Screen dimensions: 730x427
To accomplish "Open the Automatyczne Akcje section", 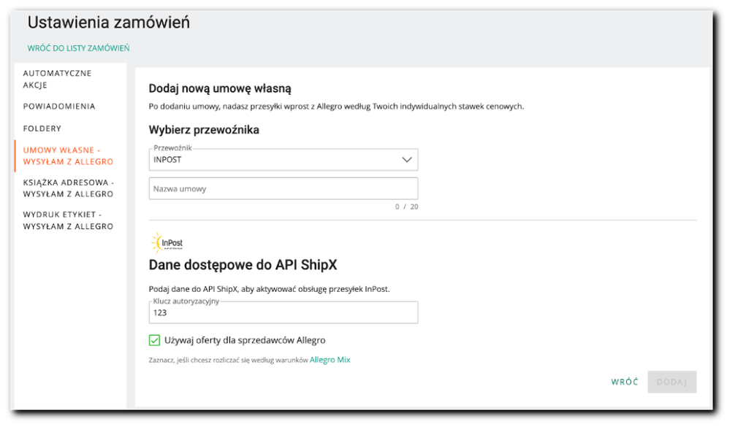I will click(x=58, y=79).
